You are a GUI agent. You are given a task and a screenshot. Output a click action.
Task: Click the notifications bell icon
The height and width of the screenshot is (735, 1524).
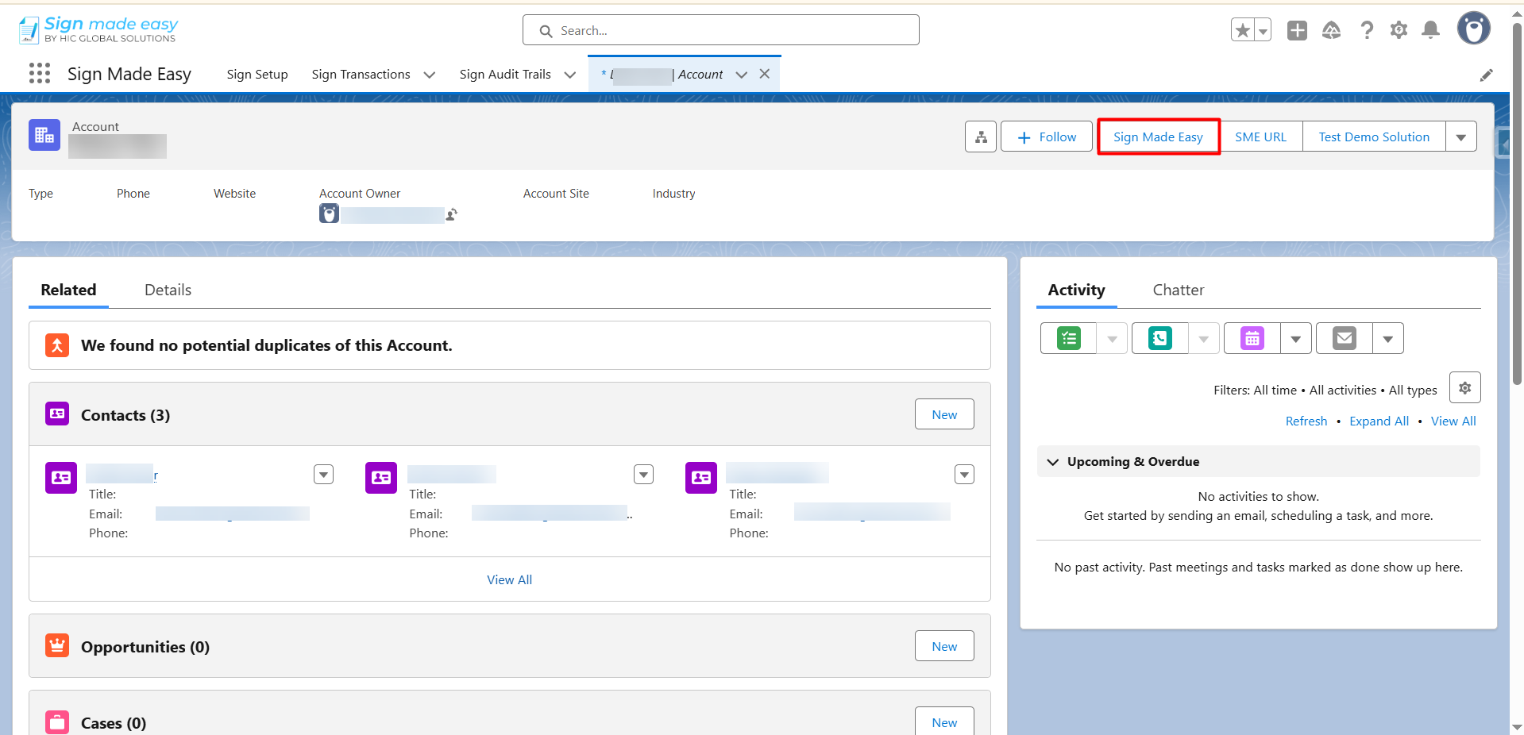pyautogui.click(x=1430, y=30)
